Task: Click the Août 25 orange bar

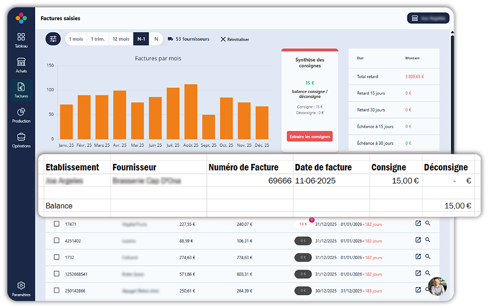Action: click(x=191, y=111)
